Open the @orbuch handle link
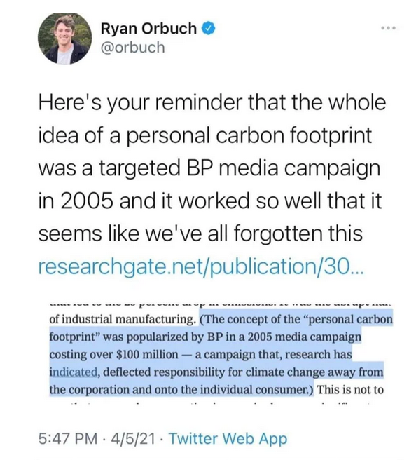The width and height of the screenshot is (416, 460). (x=133, y=48)
